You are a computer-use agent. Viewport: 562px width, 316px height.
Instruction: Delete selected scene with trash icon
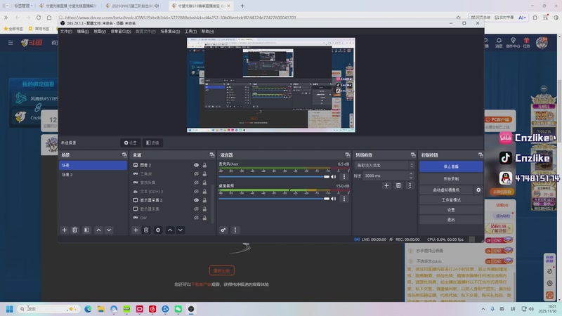pos(74,230)
